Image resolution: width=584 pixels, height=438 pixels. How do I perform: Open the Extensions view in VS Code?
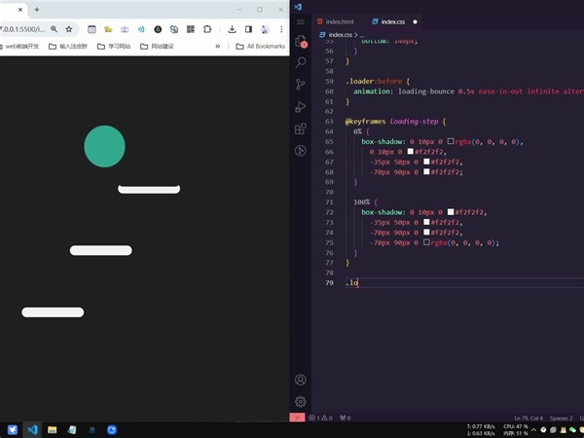click(301, 128)
